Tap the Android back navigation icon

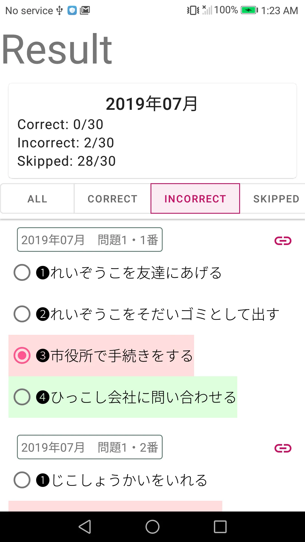coord(85,527)
